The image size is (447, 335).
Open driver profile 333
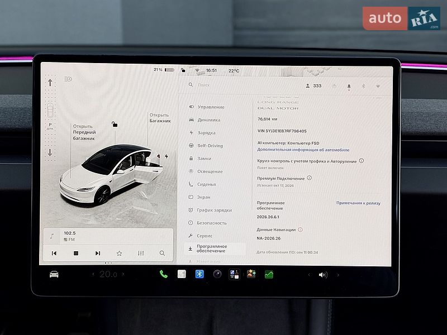313,86
